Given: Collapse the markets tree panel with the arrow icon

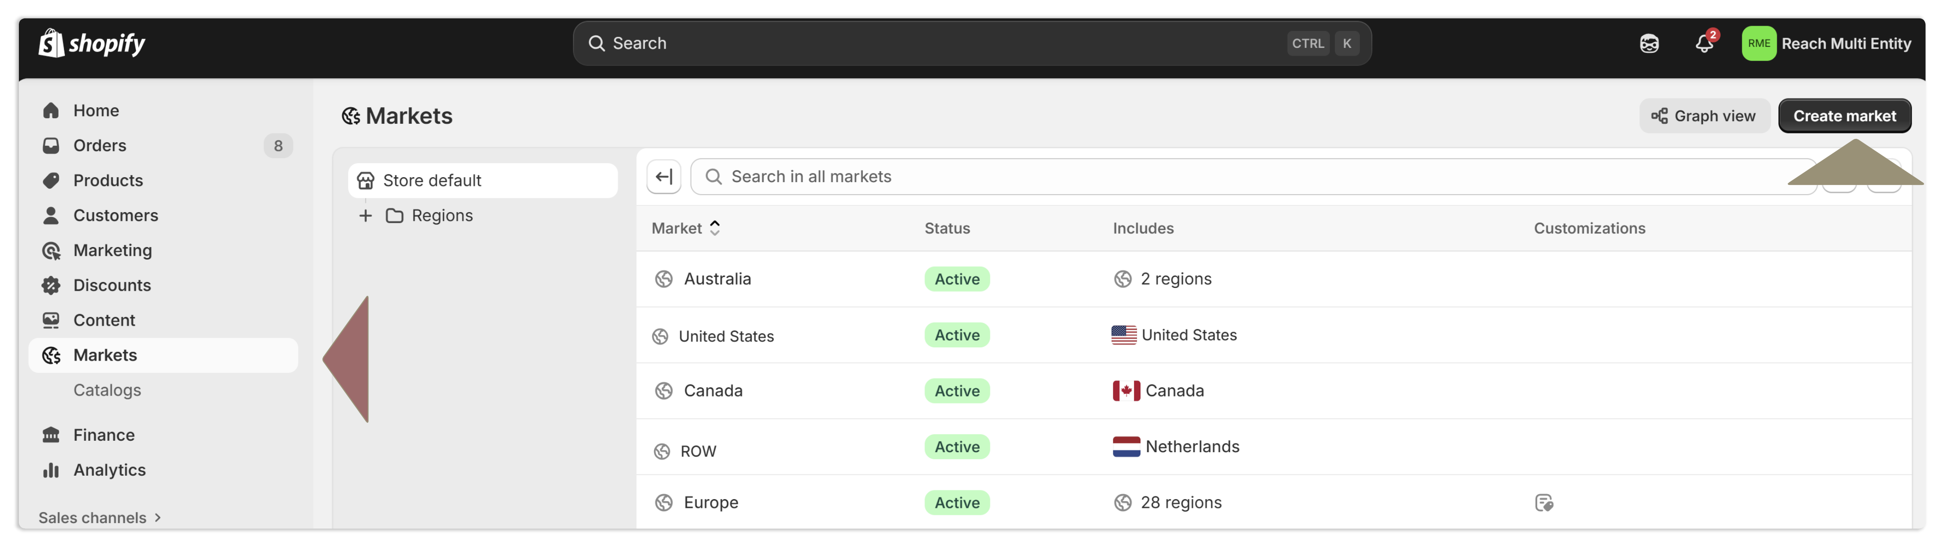Looking at the screenshot, I should click(x=663, y=176).
